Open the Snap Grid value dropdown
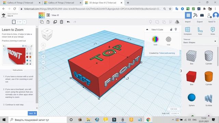The width and height of the screenshot is (219, 123). pos(175,113)
